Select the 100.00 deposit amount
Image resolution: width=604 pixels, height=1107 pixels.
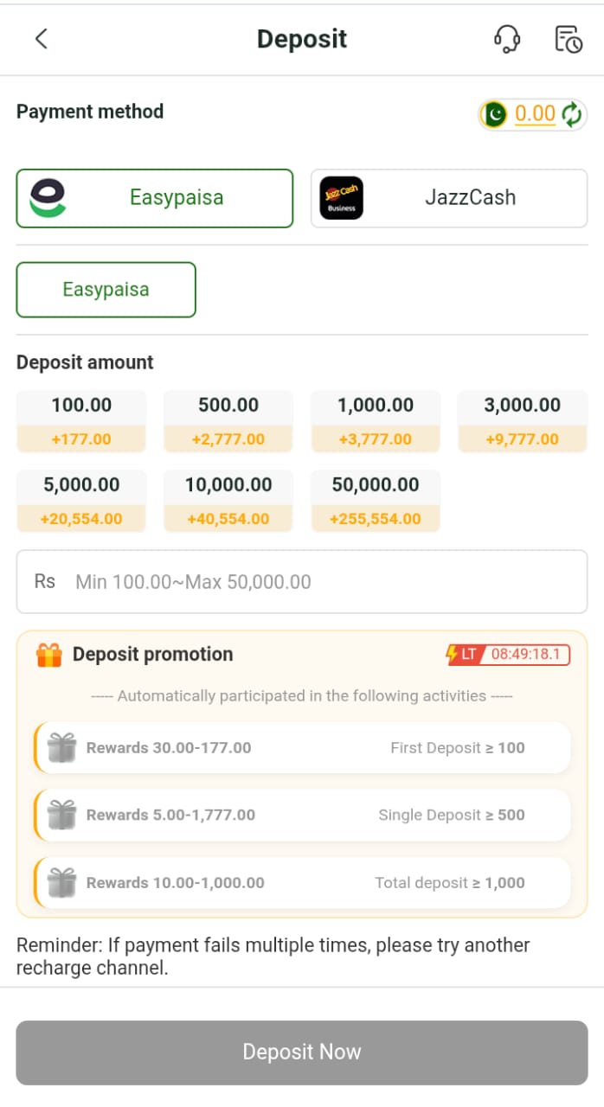click(81, 421)
